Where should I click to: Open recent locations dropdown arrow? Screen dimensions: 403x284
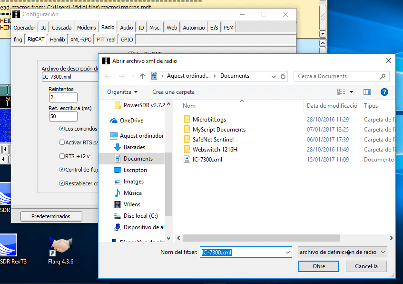133,76
